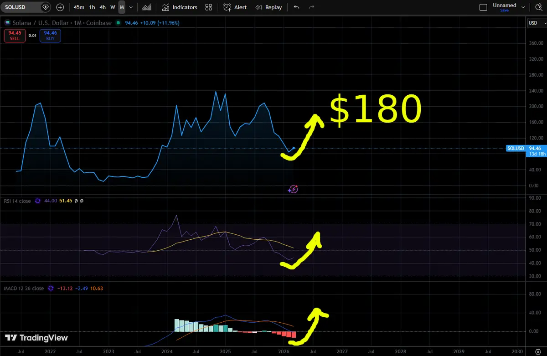This screenshot has width=547, height=356.
Task: Click the MACD -13.12 histogram value
Action: (65, 288)
